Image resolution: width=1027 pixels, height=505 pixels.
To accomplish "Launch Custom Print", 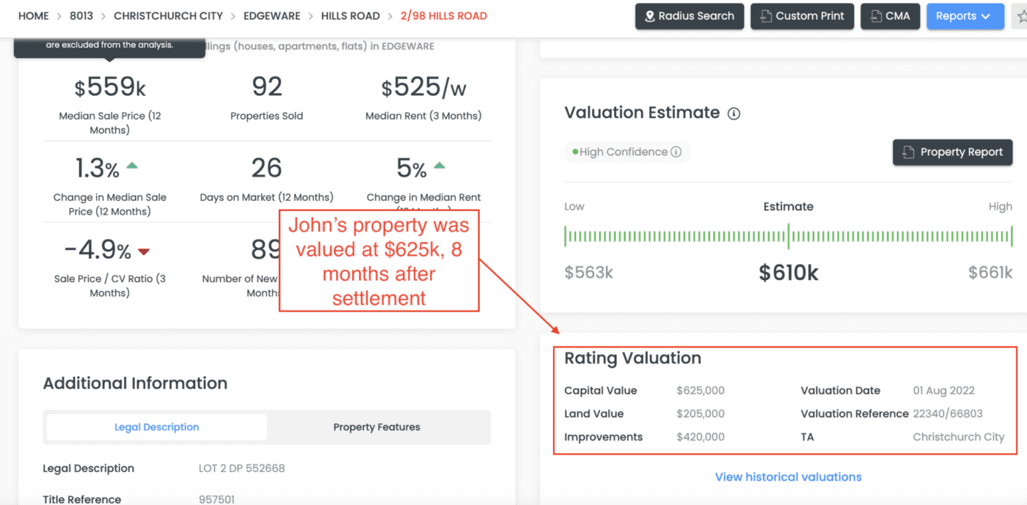I will point(802,16).
